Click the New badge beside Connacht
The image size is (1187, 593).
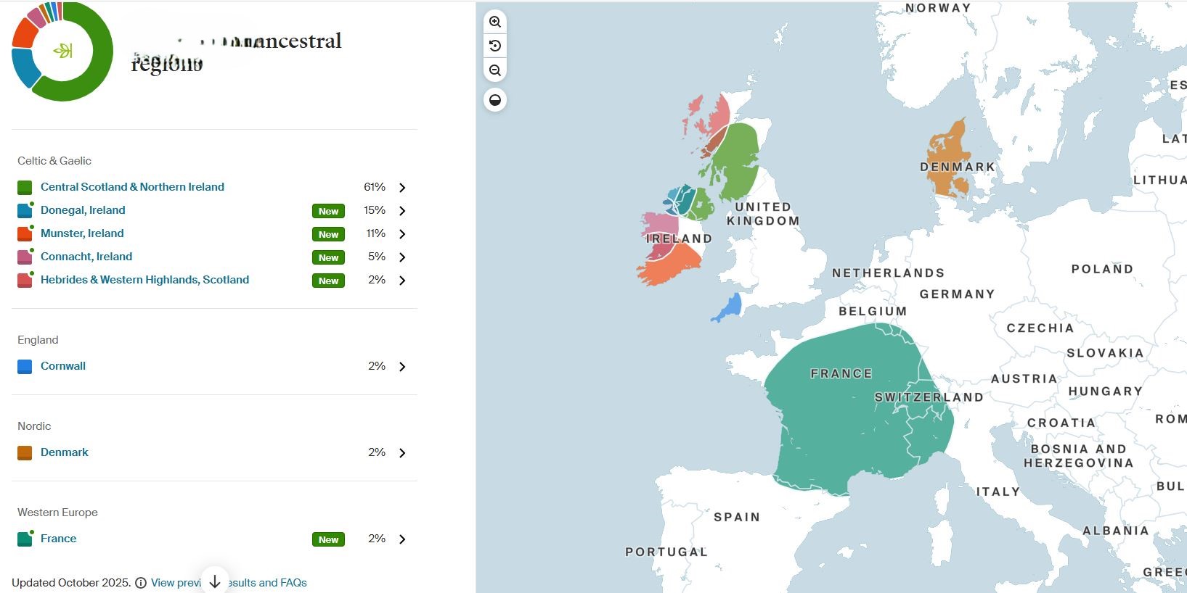point(328,257)
